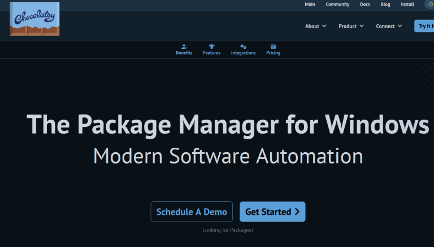Screen dimensions: 434x247
Task: Open the Product dropdown menu
Action: [x=351, y=26]
